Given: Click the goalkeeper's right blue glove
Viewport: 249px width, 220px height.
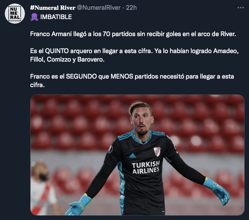Looking at the screenshot, I should [79, 204].
